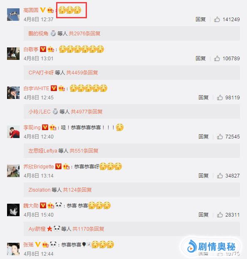Image resolution: width=247 pixels, height=259 pixels.
Task: Click the thumbs-up on 白敬亭's comment
Action: coord(217,58)
